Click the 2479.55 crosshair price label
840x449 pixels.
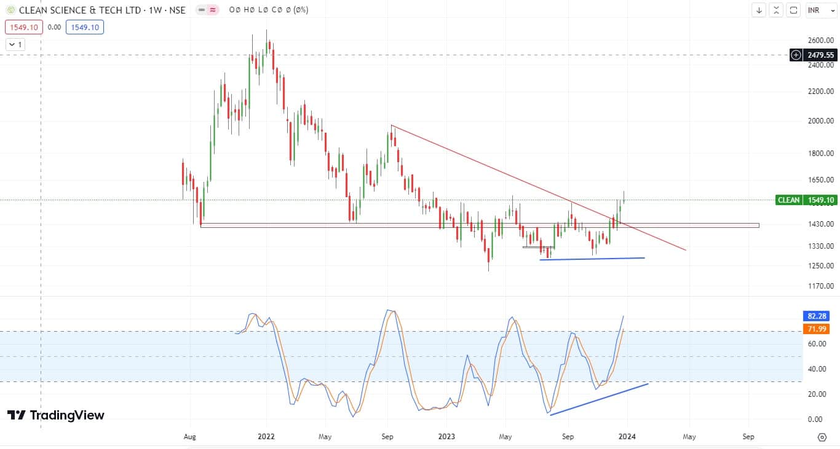[x=820, y=55]
